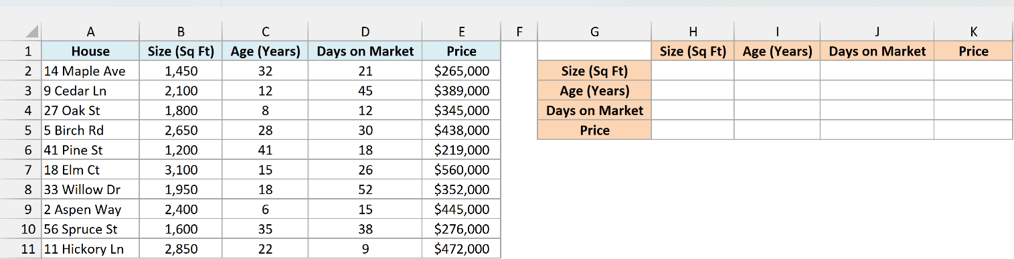Select cell 56 Spruce St

click(90, 230)
